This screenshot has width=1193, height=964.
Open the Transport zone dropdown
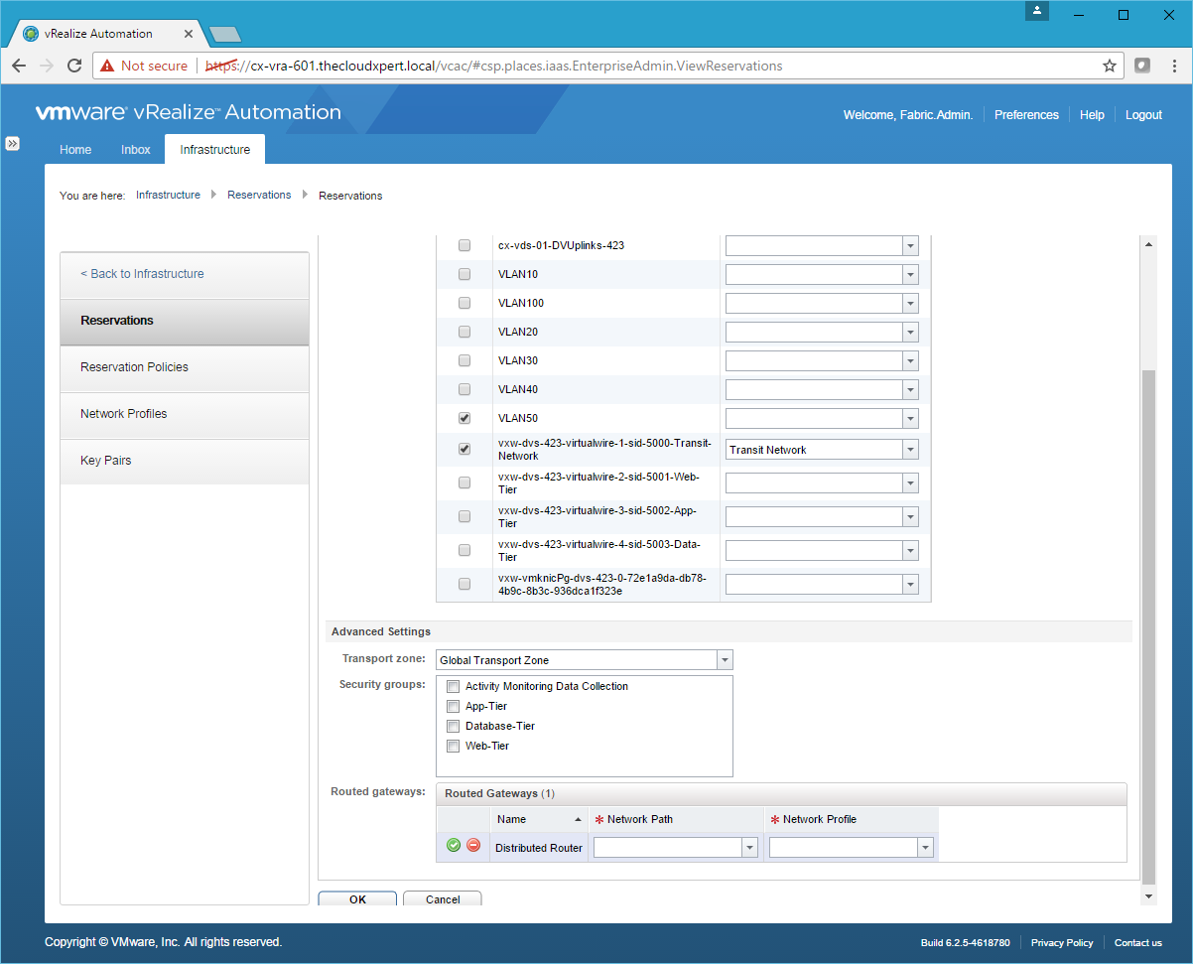coord(725,660)
